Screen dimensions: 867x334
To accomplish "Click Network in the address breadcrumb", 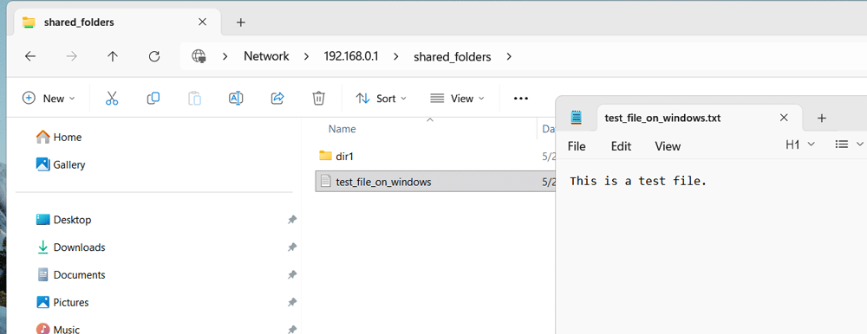I will [x=266, y=56].
